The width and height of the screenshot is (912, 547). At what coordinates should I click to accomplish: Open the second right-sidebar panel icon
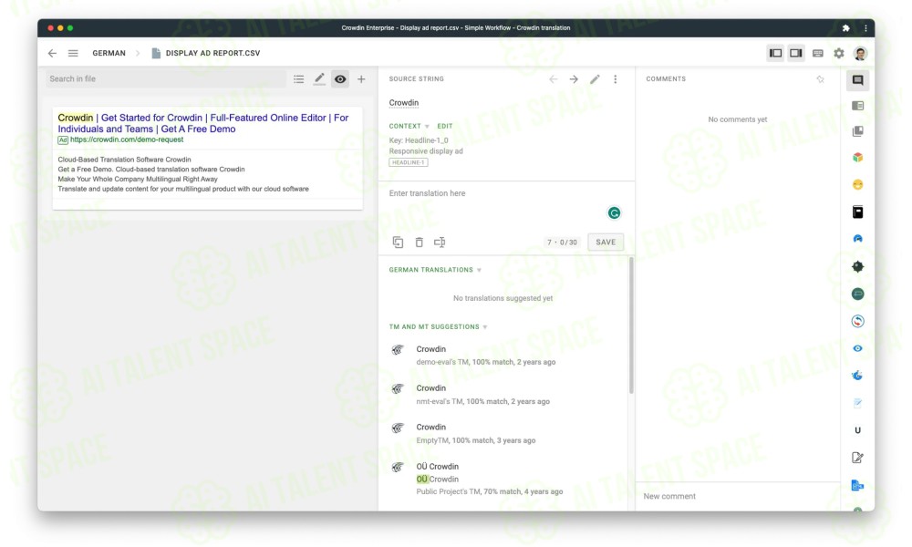tap(858, 106)
